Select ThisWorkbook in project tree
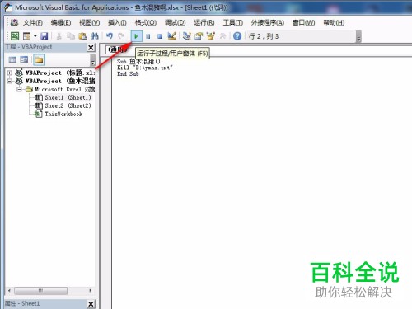412x309 pixels. coord(63,114)
